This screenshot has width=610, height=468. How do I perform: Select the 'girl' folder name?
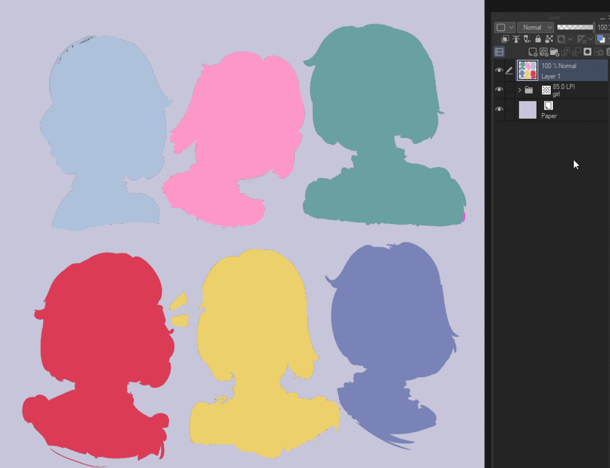[x=557, y=94]
